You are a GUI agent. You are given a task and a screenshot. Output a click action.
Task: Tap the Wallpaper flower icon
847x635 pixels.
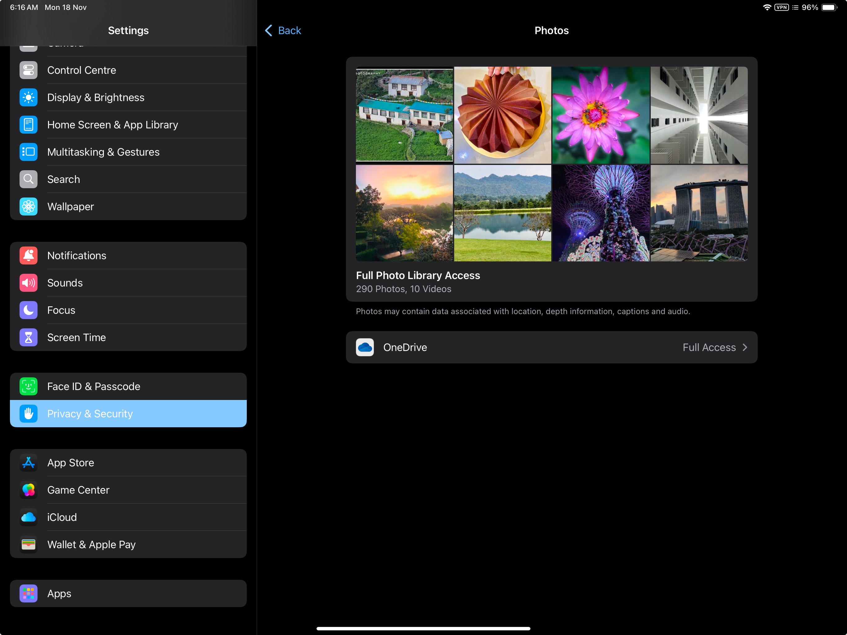(28, 206)
